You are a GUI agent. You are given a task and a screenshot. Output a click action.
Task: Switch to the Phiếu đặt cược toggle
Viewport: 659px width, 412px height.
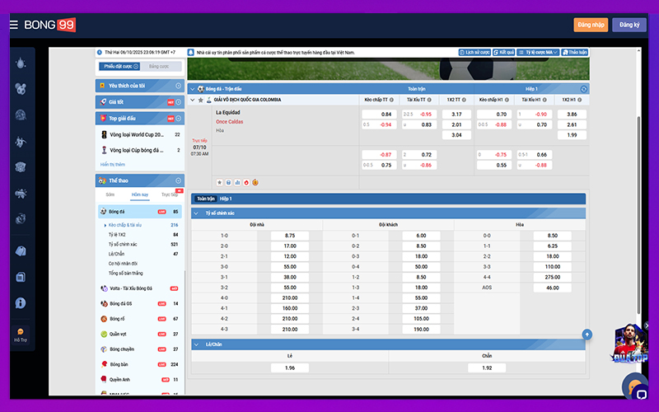tap(119, 66)
